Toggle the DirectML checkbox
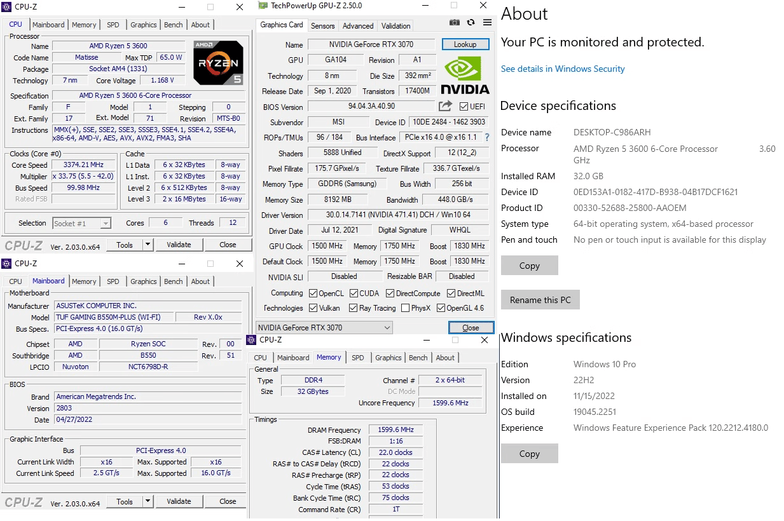The image size is (784, 521). [x=451, y=294]
